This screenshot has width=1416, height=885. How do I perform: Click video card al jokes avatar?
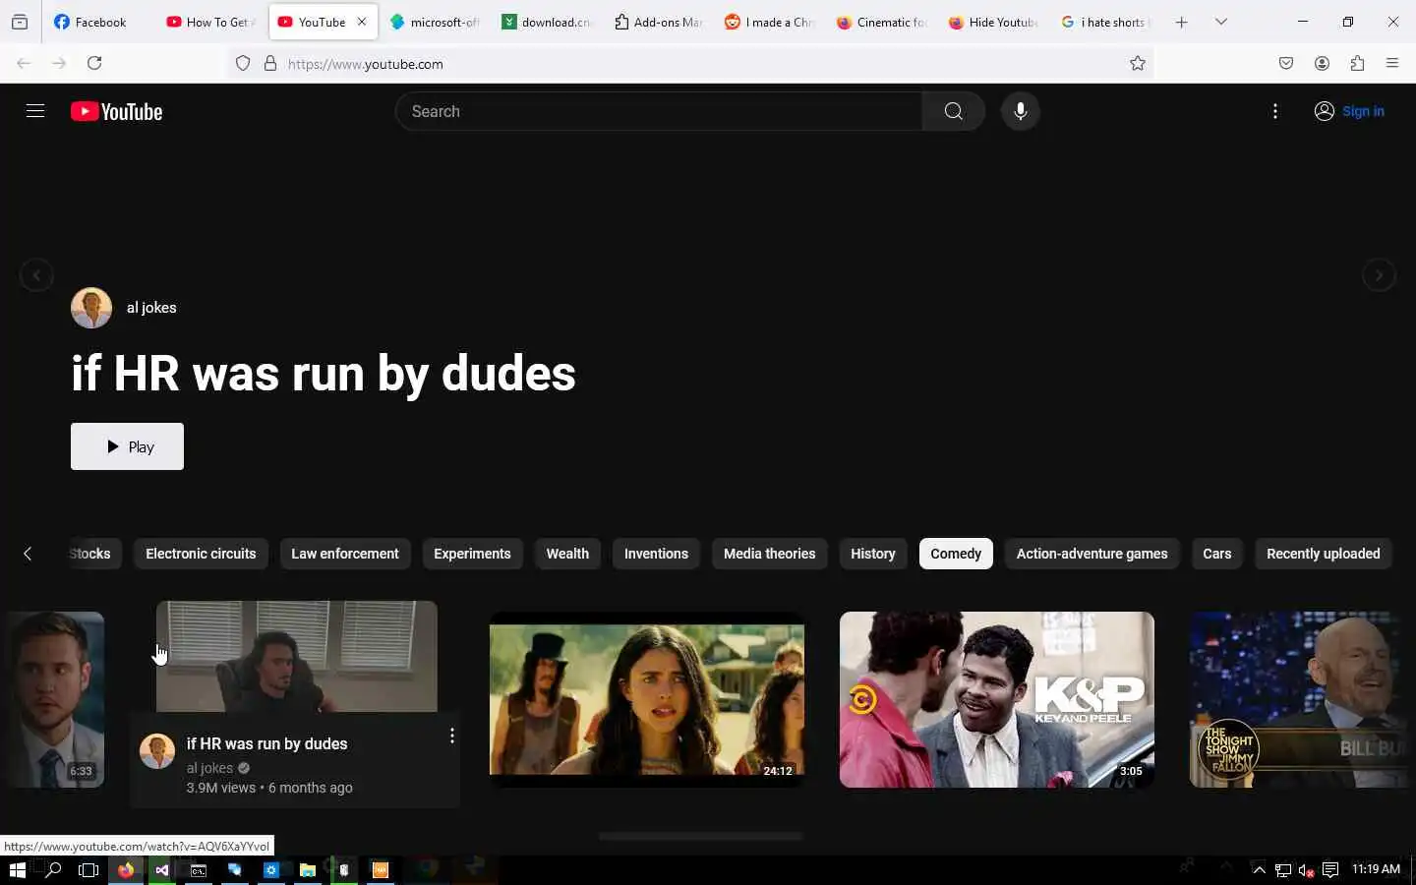click(157, 751)
